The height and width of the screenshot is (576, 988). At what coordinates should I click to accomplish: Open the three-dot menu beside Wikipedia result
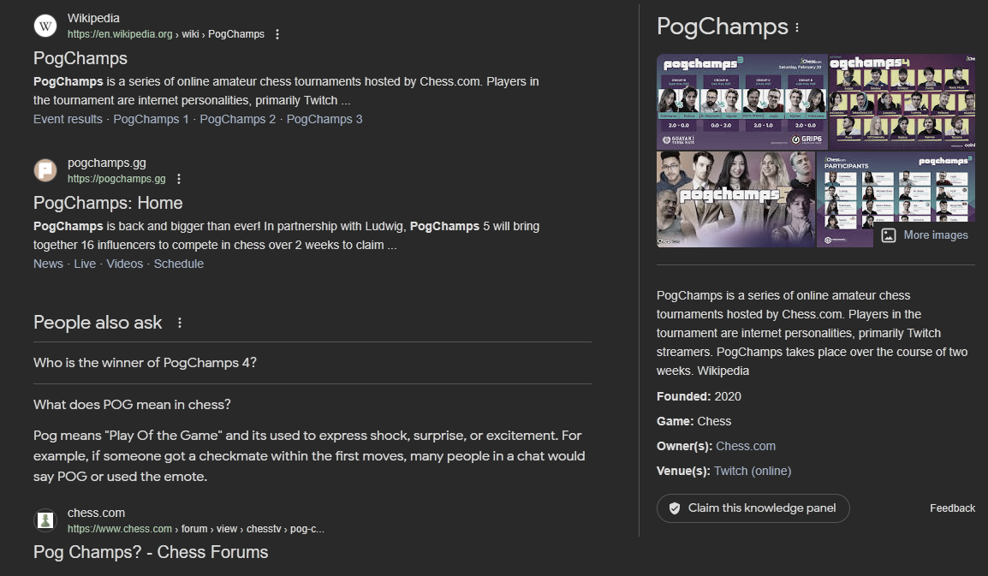pyautogui.click(x=277, y=34)
